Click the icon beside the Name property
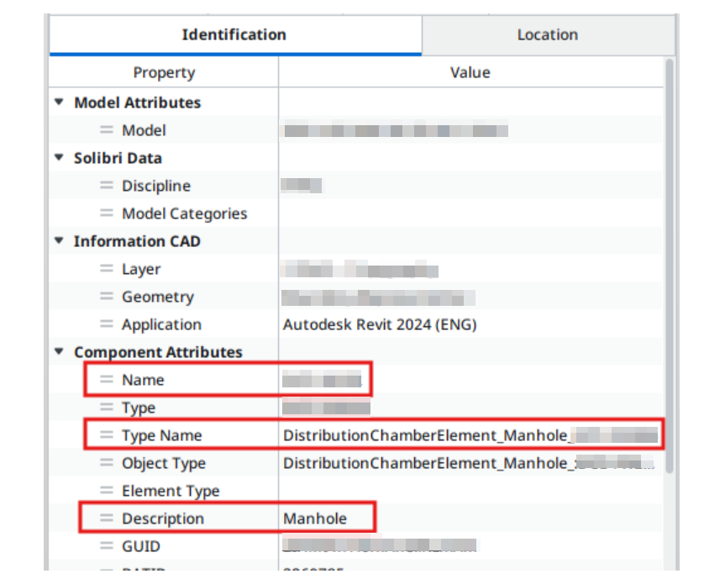This screenshot has width=704, height=584. pos(107,380)
